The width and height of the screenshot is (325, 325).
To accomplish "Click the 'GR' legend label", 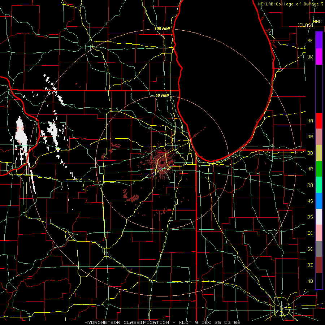I will 310,137.
